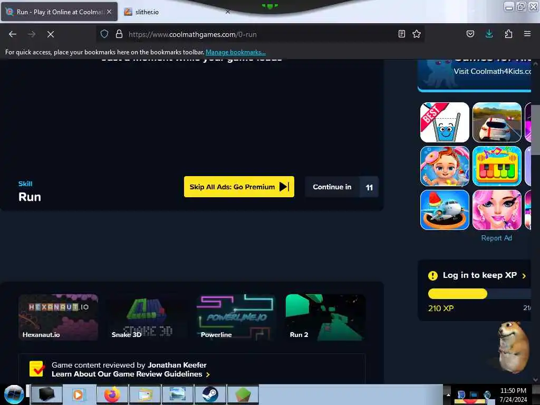This screenshot has width=540, height=405.
Task: Click the yellow XP progress bar
Action: pos(457,294)
